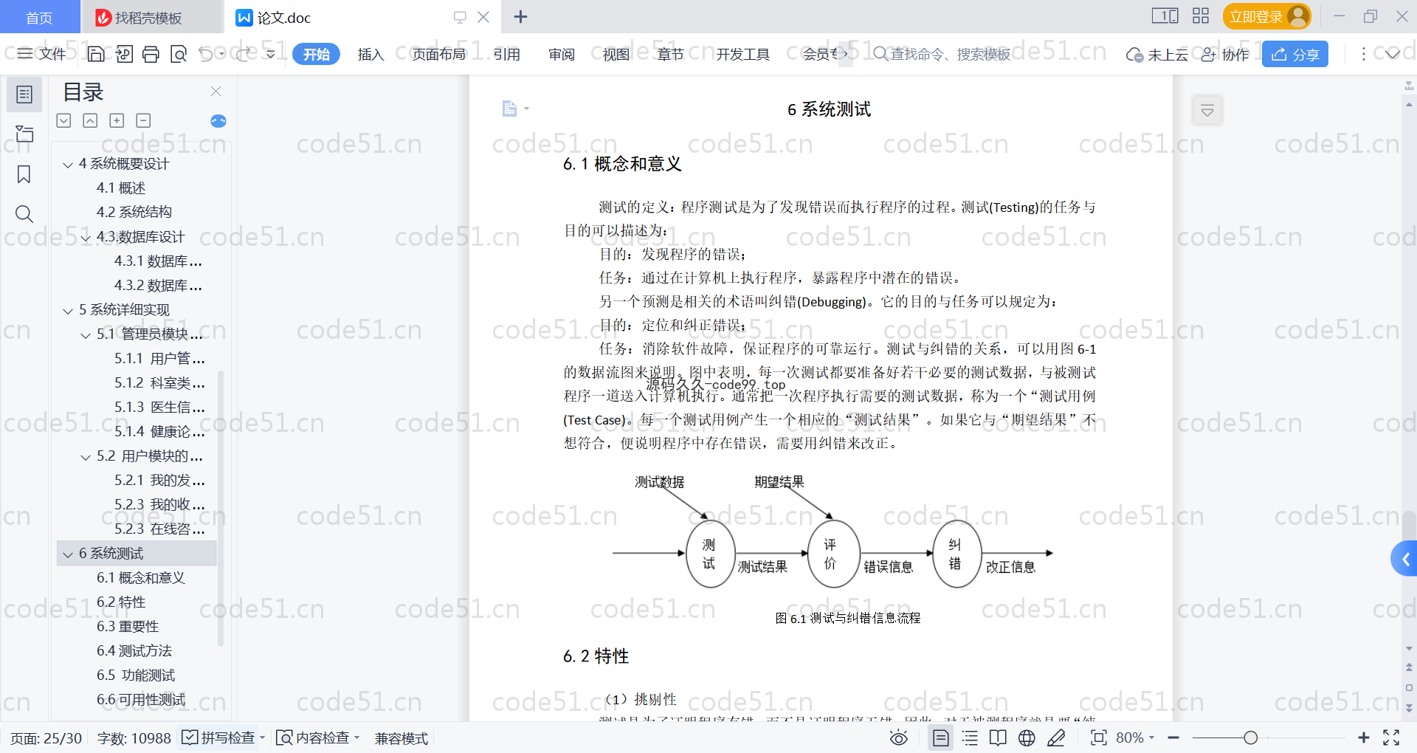Click zoom out minus button
This screenshot has width=1417, height=753.
[x=1173, y=737]
